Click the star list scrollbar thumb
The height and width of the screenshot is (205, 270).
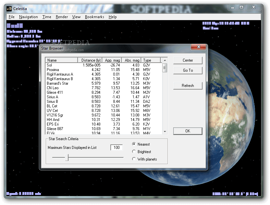click(x=165, y=68)
